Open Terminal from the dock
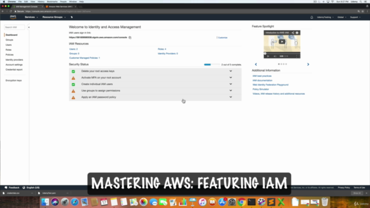The height and width of the screenshot is (208, 370). (x=251, y=202)
